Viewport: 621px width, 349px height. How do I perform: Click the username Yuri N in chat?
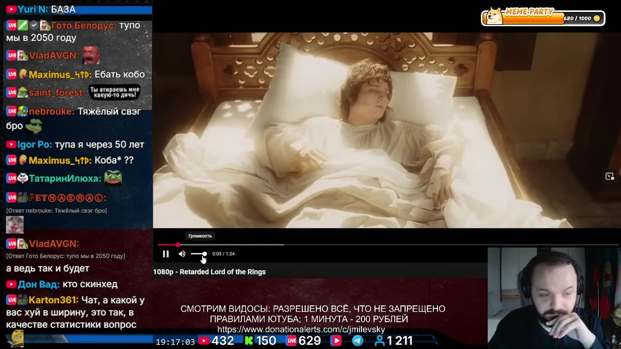(x=33, y=9)
